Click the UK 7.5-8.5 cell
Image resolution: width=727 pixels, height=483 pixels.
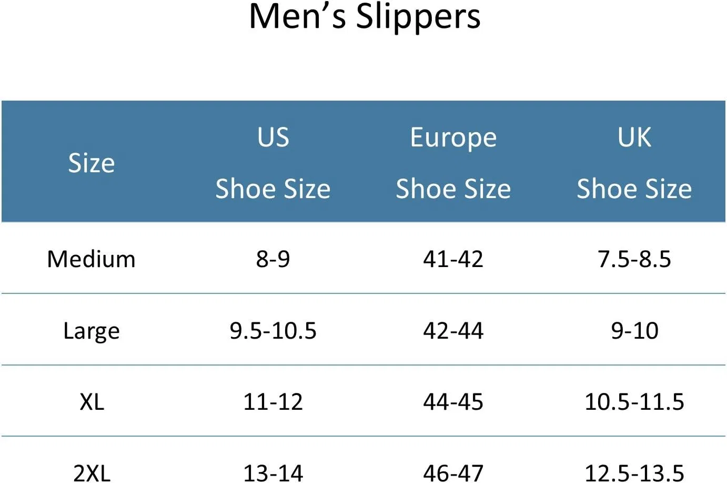click(634, 259)
